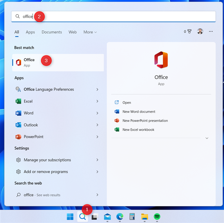Click the search icon beside office web result
Screen dimensions: 224x223
(x=18, y=195)
